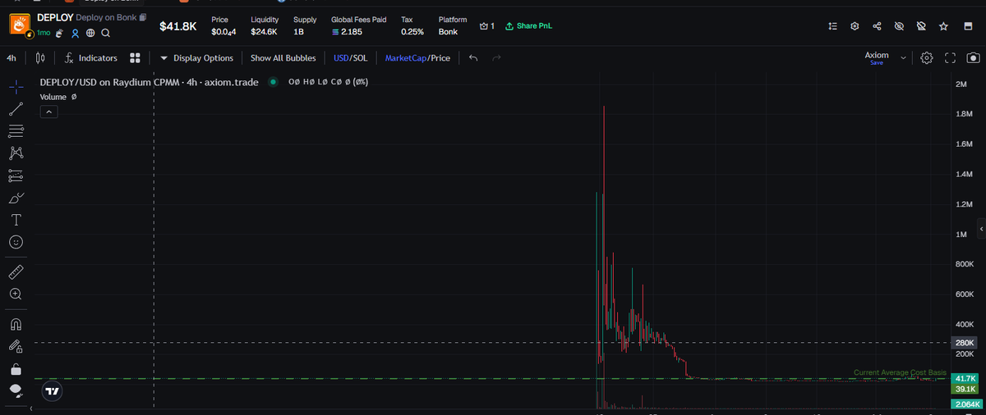
Task: Toggle the crossed-out developer blacklist icon
Action: pos(921,26)
